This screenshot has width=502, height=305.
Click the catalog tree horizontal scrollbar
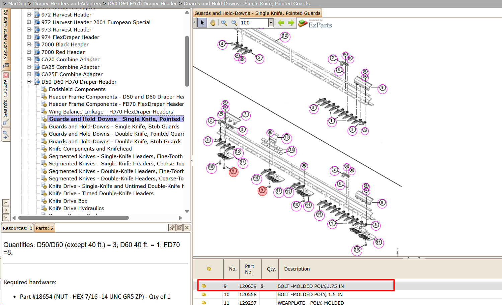tap(74, 218)
